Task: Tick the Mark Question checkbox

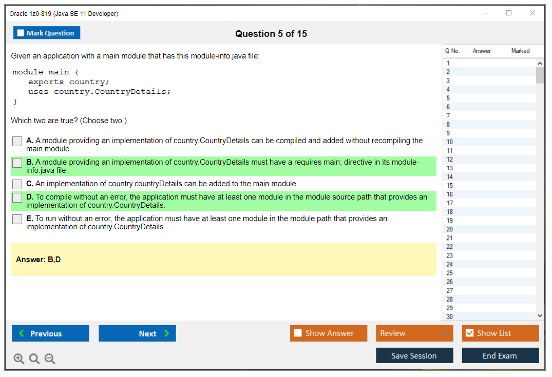Action: (x=21, y=33)
